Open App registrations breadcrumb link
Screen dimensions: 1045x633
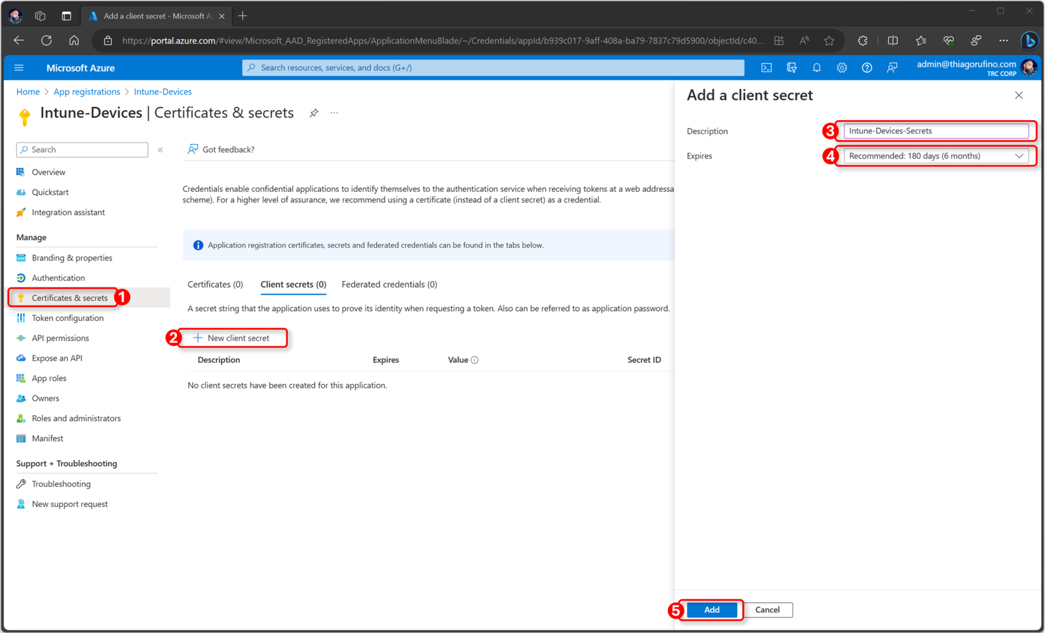[x=87, y=92]
